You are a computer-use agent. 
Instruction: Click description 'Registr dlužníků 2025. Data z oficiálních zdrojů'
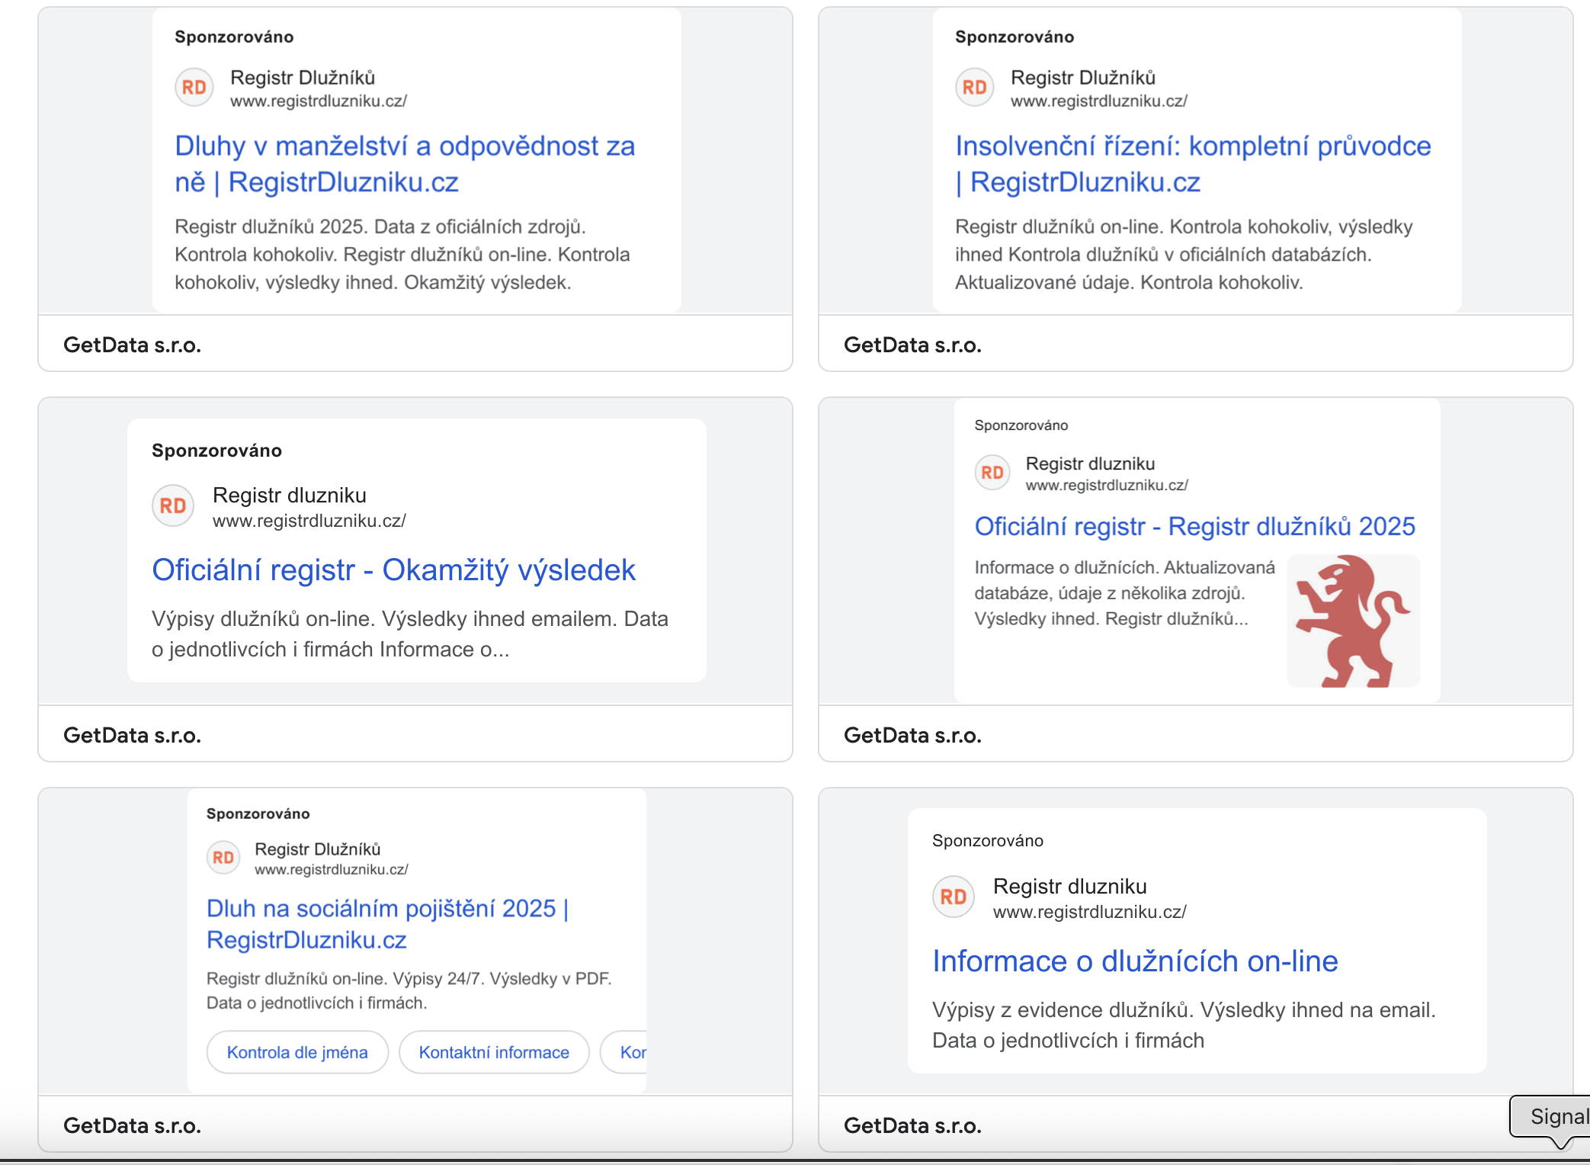[402, 255]
